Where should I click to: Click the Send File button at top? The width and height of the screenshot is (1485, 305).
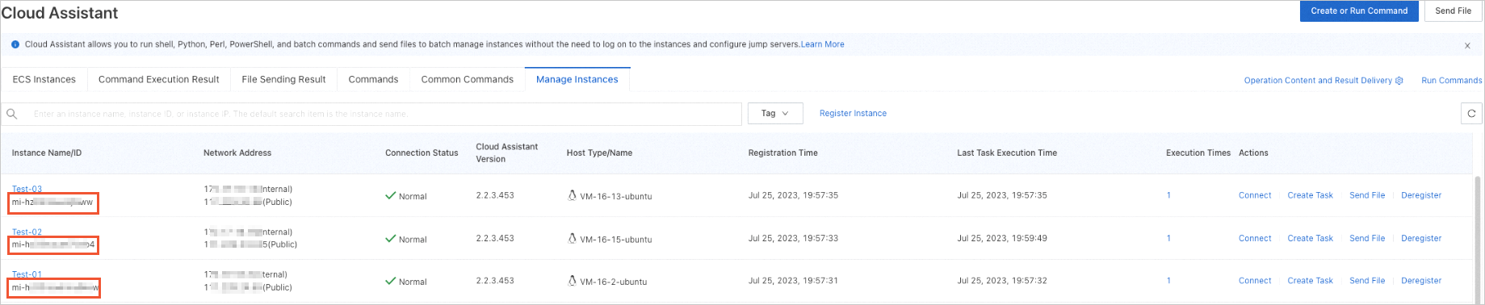[1454, 10]
